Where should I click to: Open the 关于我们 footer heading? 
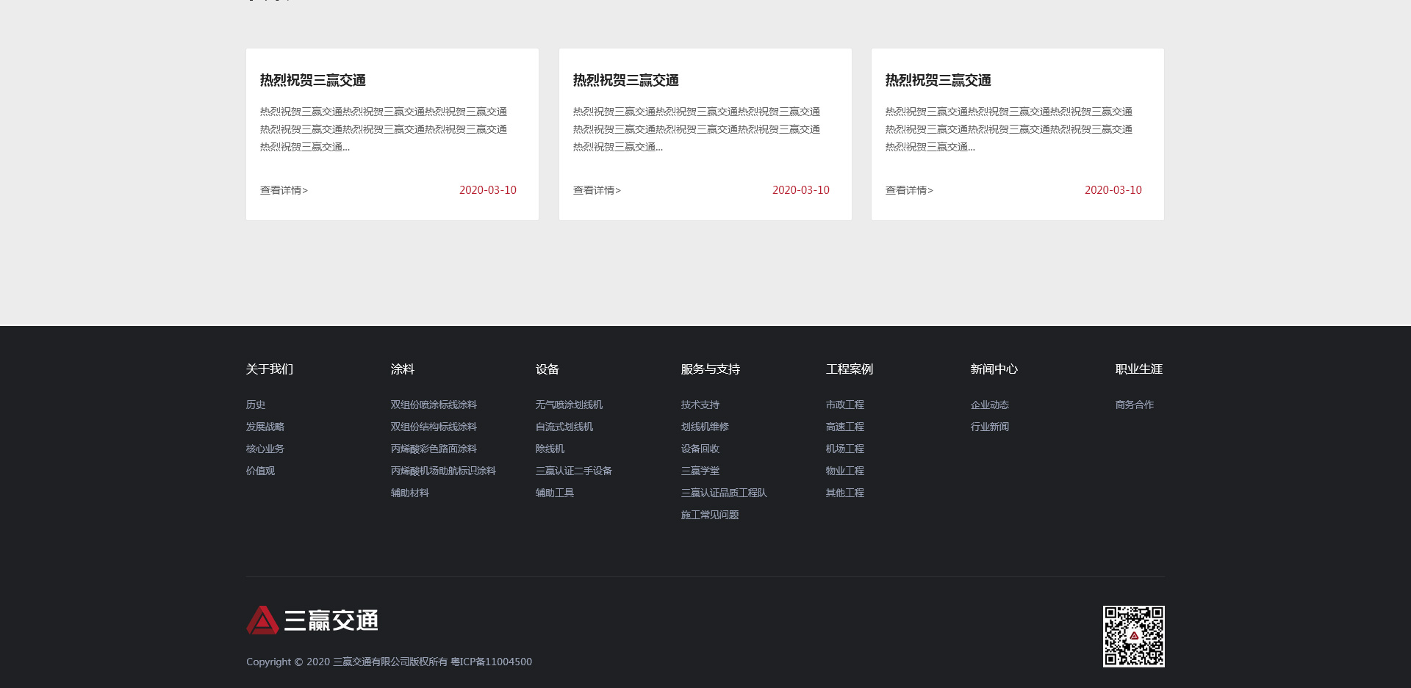pos(269,369)
